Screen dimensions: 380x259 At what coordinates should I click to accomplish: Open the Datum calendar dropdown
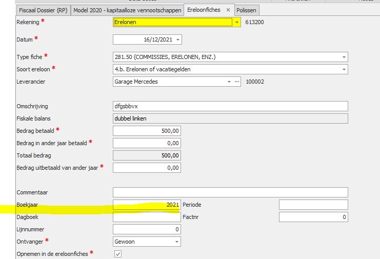point(177,39)
